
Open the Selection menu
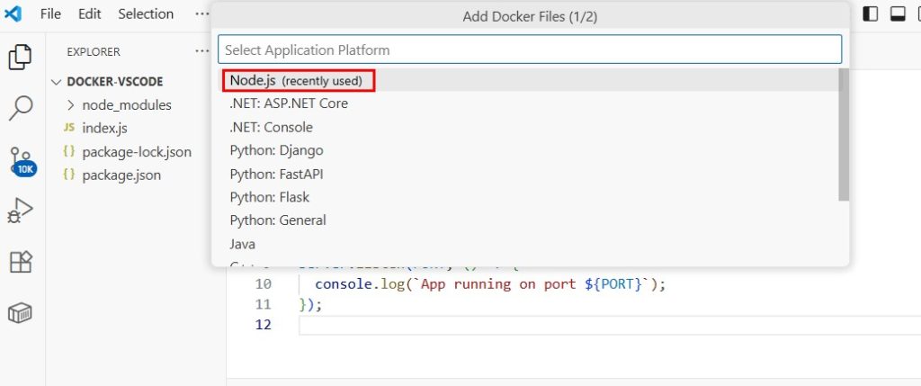pyautogui.click(x=146, y=14)
